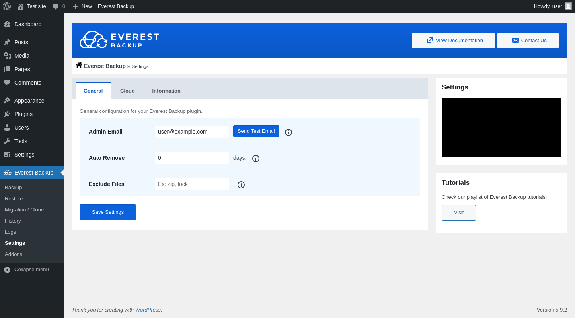
Task: Click the Appearance brush icon
Action: 7,101
